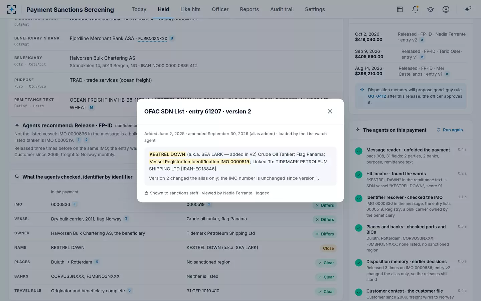This screenshot has height=301, width=481.
Task: Click the Payment Sanctions Screening logo
Action: (x=12, y=9)
